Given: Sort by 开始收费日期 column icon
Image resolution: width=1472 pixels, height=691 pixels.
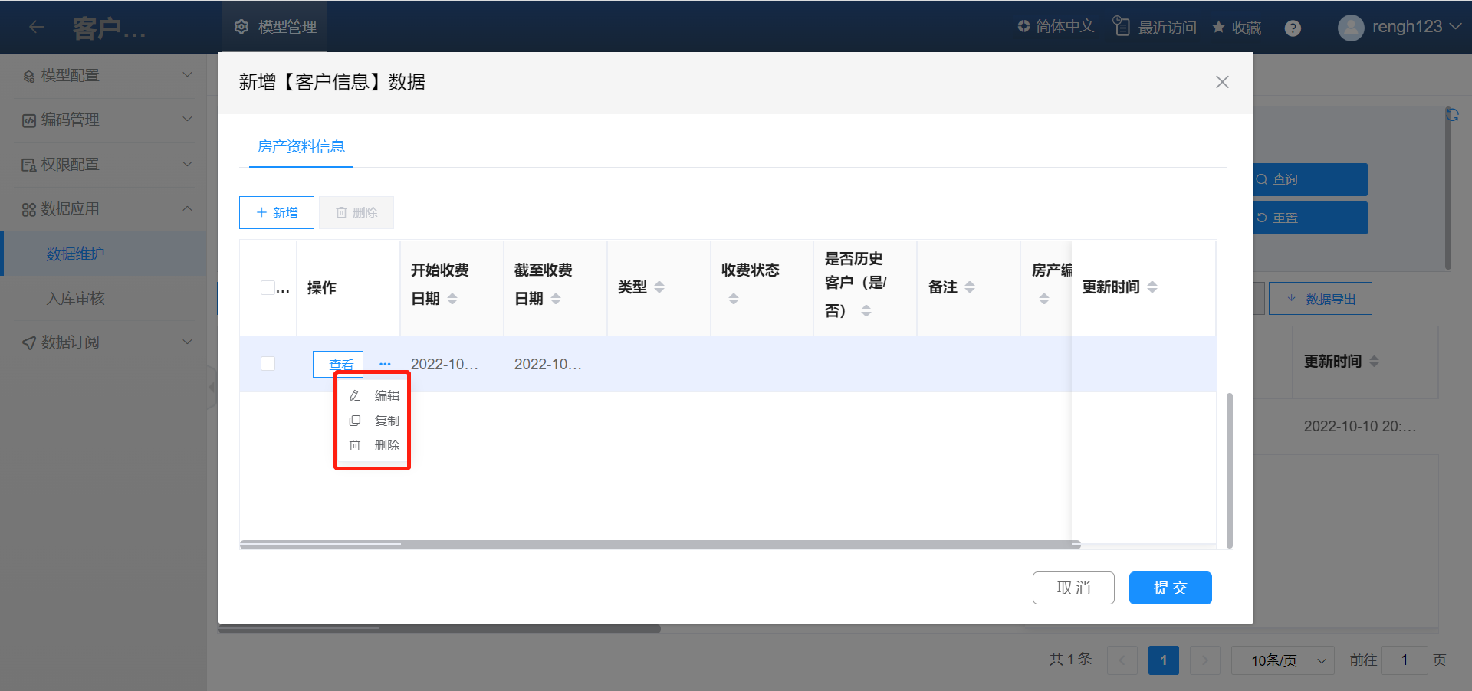Looking at the screenshot, I should click(x=452, y=299).
